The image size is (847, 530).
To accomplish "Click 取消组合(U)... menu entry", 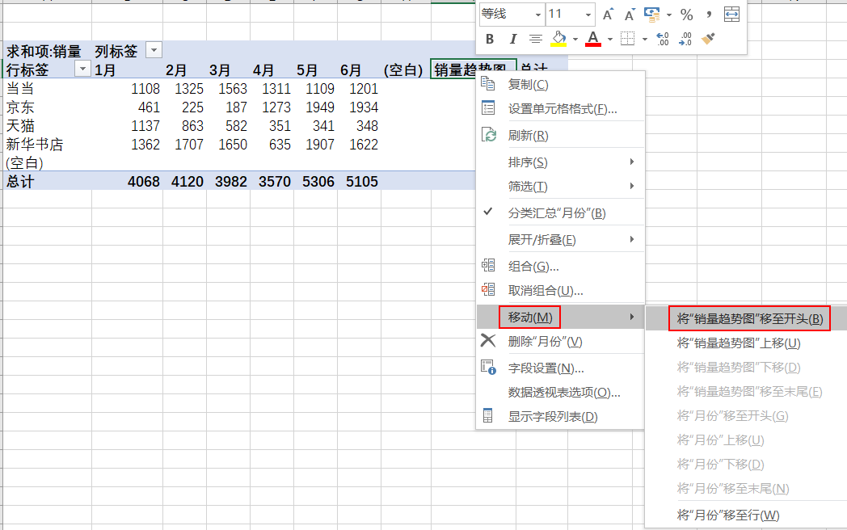I will pos(561,291).
